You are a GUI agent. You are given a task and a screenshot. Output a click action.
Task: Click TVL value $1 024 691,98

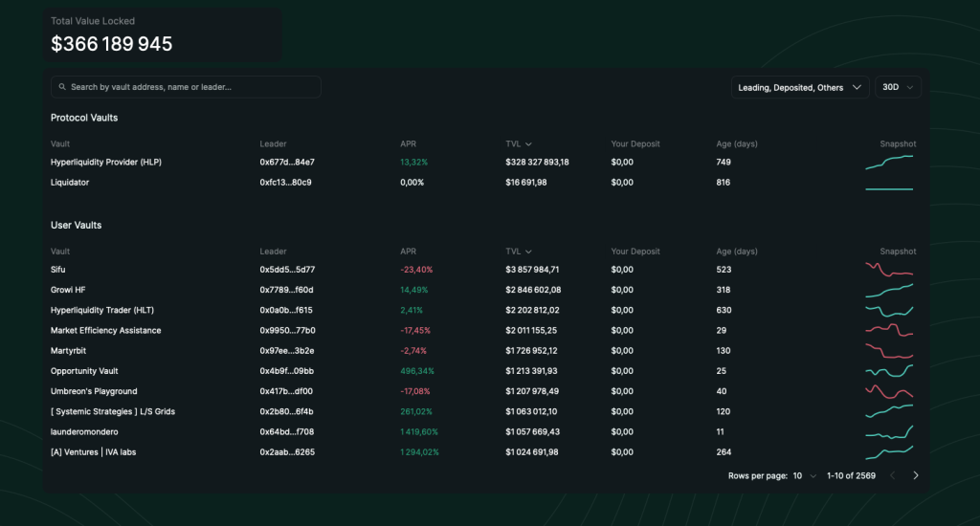click(x=532, y=452)
